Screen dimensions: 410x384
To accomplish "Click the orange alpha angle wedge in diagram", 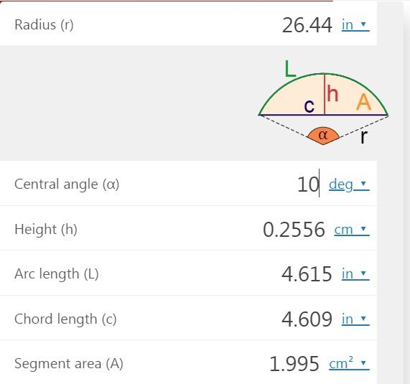I will [x=323, y=136].
